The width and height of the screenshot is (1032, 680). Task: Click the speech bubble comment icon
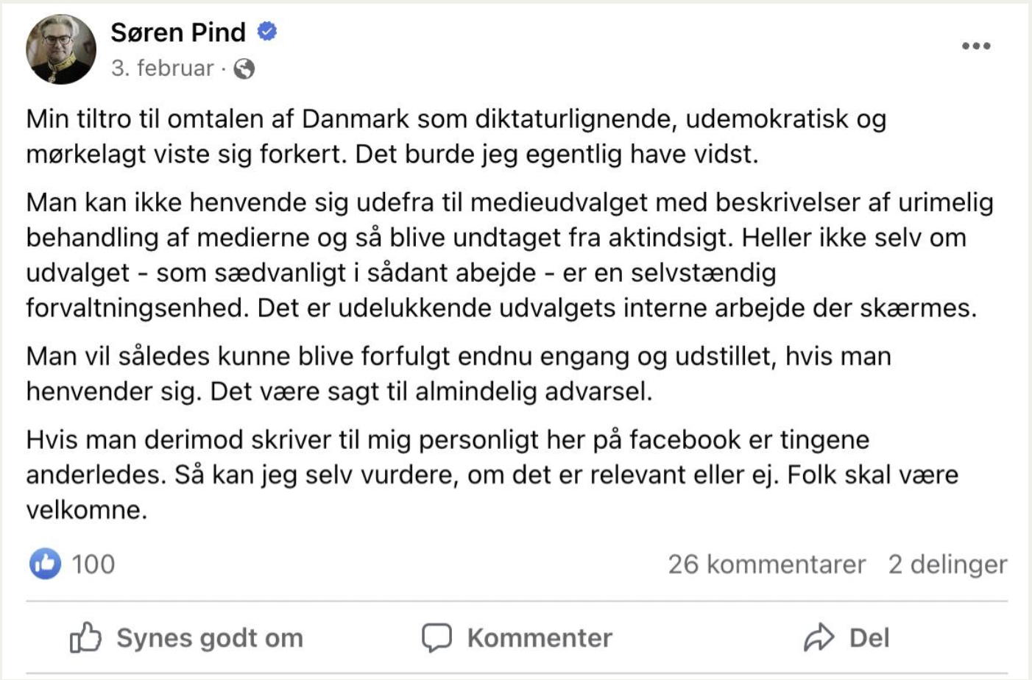pyautogui.click(x=437, y=638)
